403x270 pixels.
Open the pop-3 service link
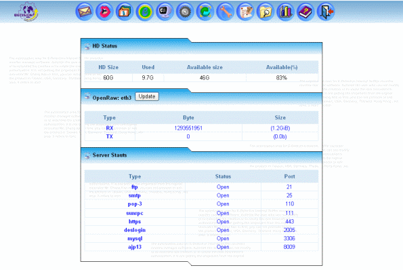[x=135, y=204]
